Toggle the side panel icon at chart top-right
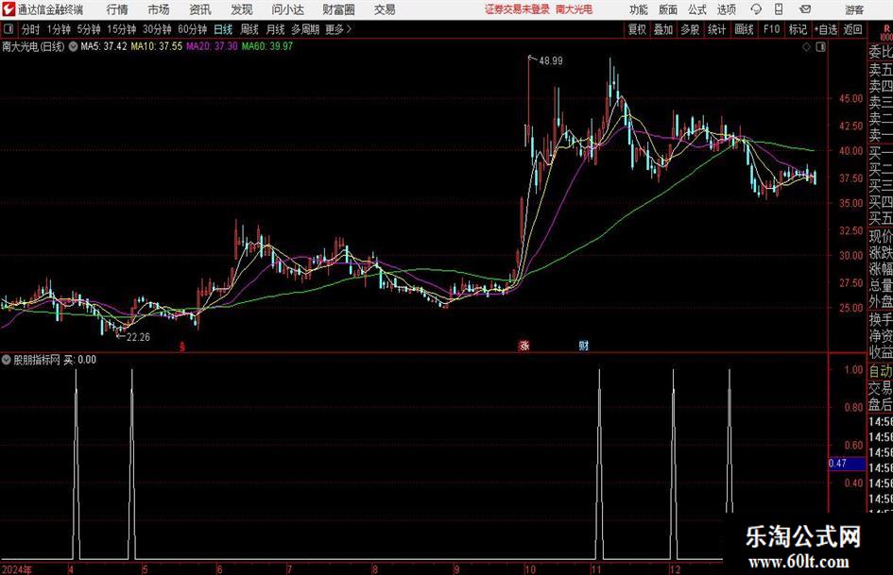Viewport: 893px width, 575px height. [820, 47]
